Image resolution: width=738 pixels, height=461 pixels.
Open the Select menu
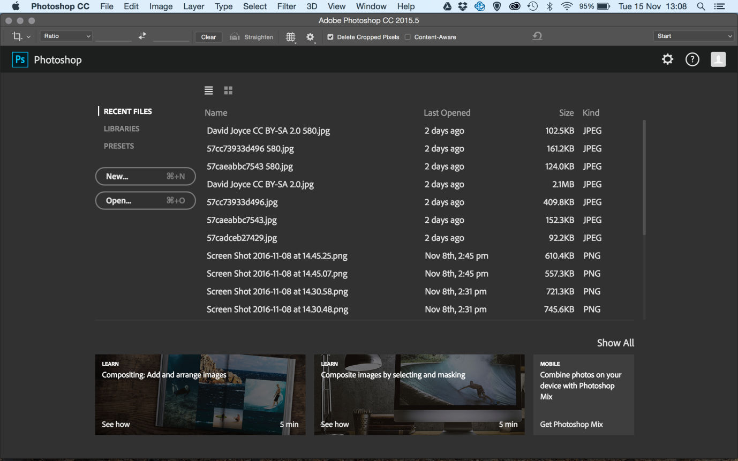tap(255, 6)
